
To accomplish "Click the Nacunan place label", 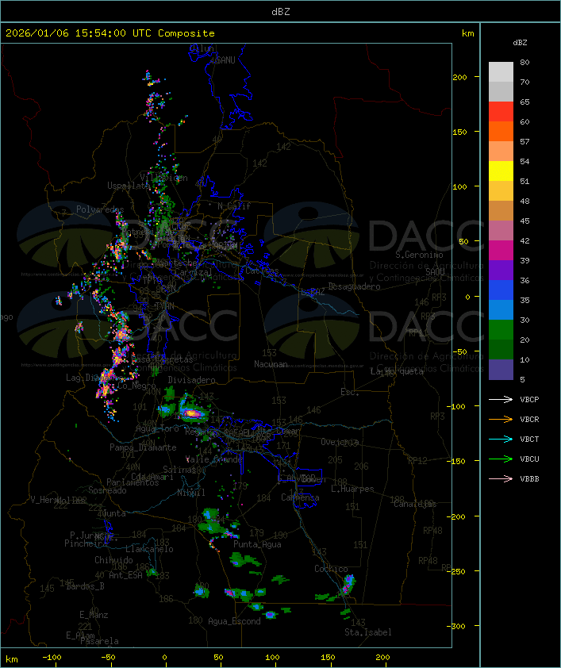I will point(271,364).
